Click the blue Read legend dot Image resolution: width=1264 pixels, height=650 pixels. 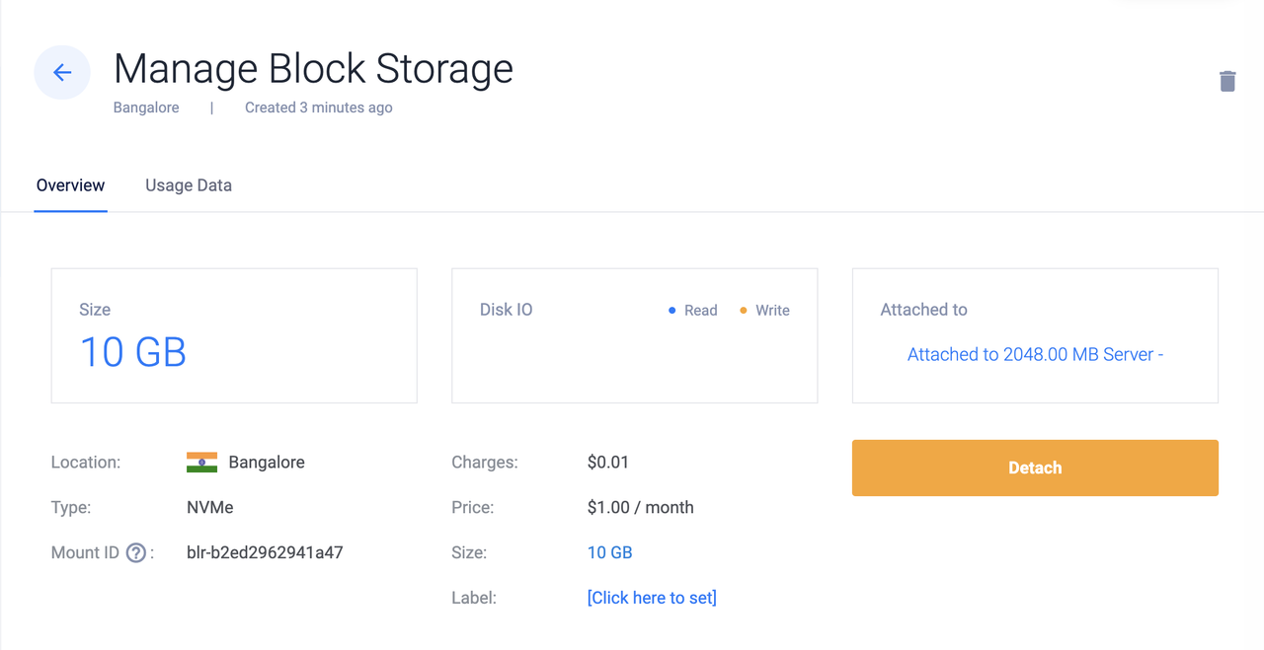(672, 311)
